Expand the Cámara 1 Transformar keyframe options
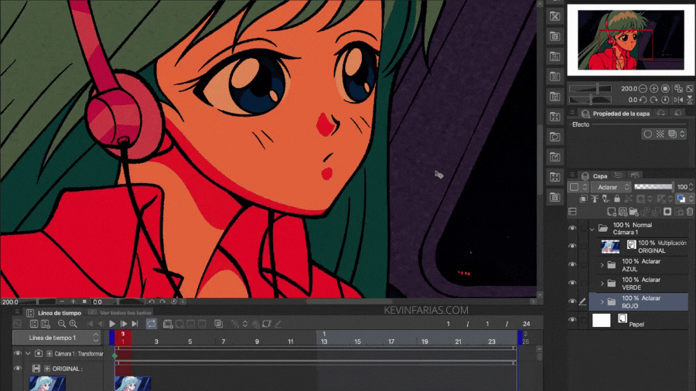 coord(49,354)
